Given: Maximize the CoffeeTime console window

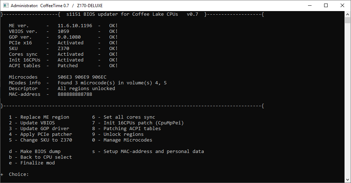Looking at the screenshot, I should [326, 6].
